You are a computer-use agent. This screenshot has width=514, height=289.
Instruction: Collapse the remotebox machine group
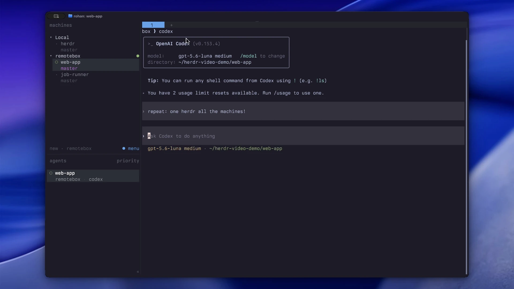point(51,56)
